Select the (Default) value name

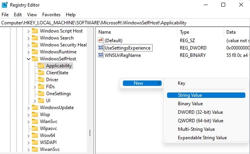(114, 41)
